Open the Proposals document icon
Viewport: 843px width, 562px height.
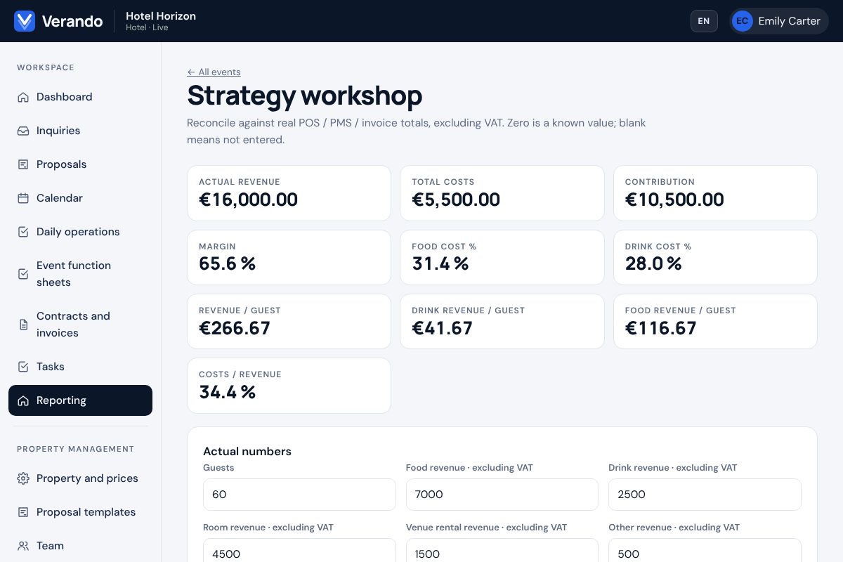[23, 164]
